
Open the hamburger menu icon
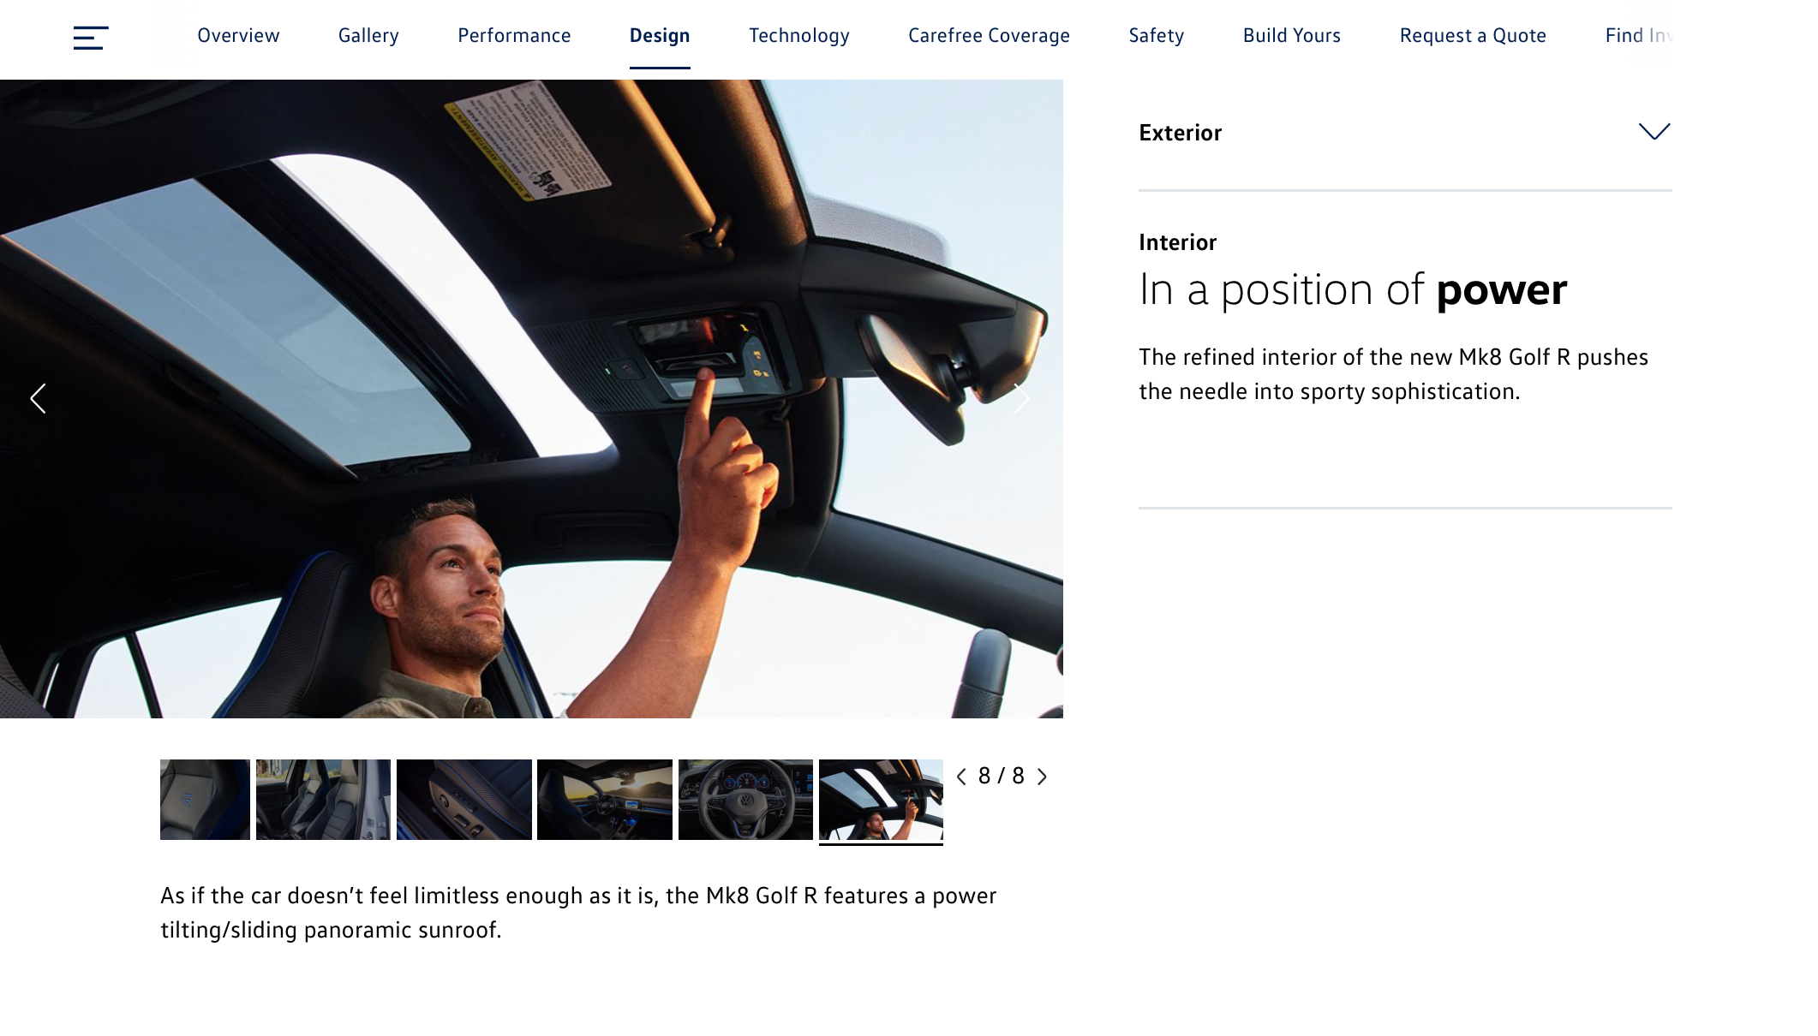90,38
